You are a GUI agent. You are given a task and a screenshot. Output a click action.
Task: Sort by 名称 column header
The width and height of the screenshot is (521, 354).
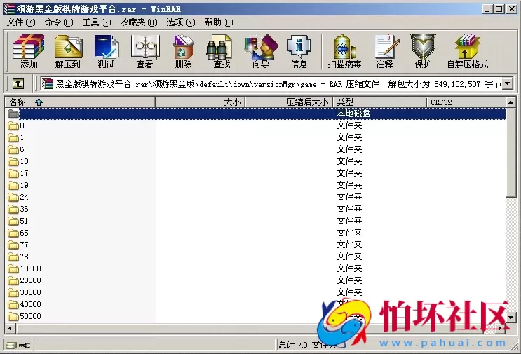[80, 102]
